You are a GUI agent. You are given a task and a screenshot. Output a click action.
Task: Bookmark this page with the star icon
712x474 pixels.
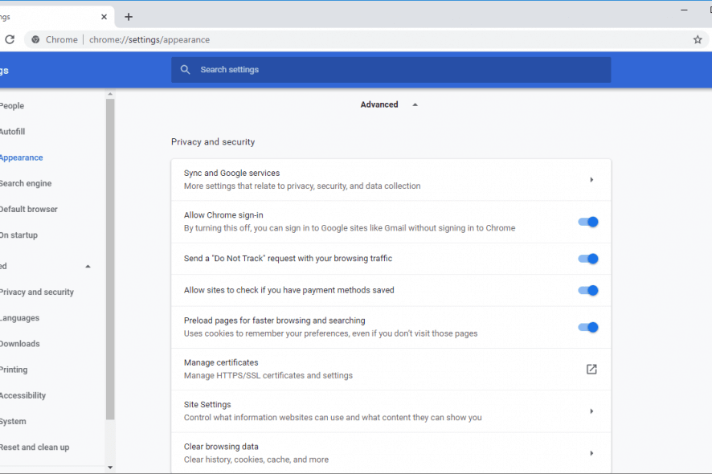[698, 39]
